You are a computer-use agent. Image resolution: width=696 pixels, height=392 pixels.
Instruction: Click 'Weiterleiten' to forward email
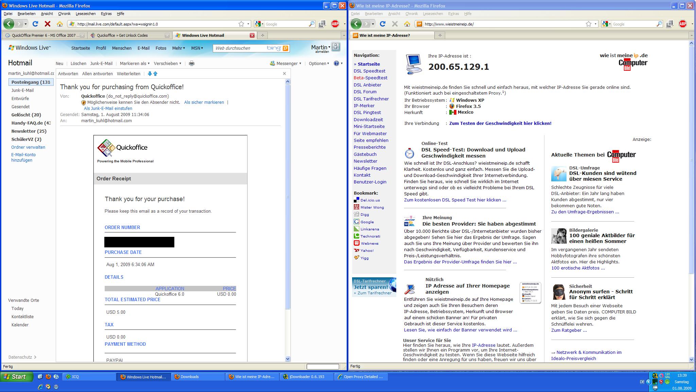click(128, 73)
